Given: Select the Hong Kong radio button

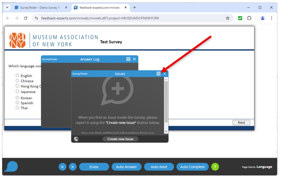Looking at the screenshot, I should click(x=17, y=86).
